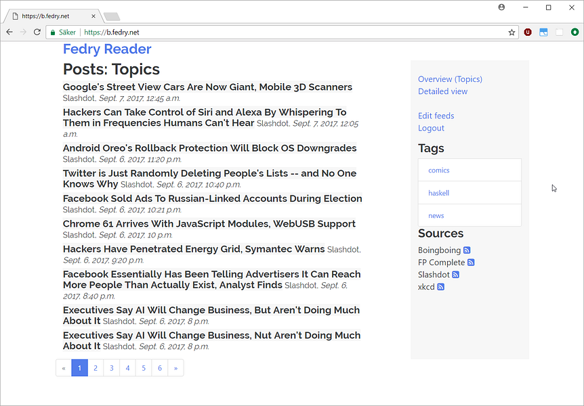Open the Chrome profile icon in title bar

point(501,7)
